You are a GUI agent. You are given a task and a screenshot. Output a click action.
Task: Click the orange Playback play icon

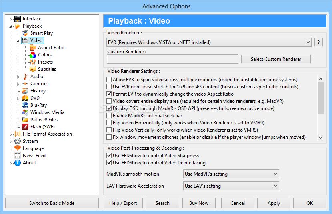(x=17, y=26)
